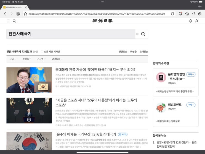The image size is (205, 154).
Task: Open 해커는 점심과 저녁 식사 중간에 story
Action: [x=175, y=92]
